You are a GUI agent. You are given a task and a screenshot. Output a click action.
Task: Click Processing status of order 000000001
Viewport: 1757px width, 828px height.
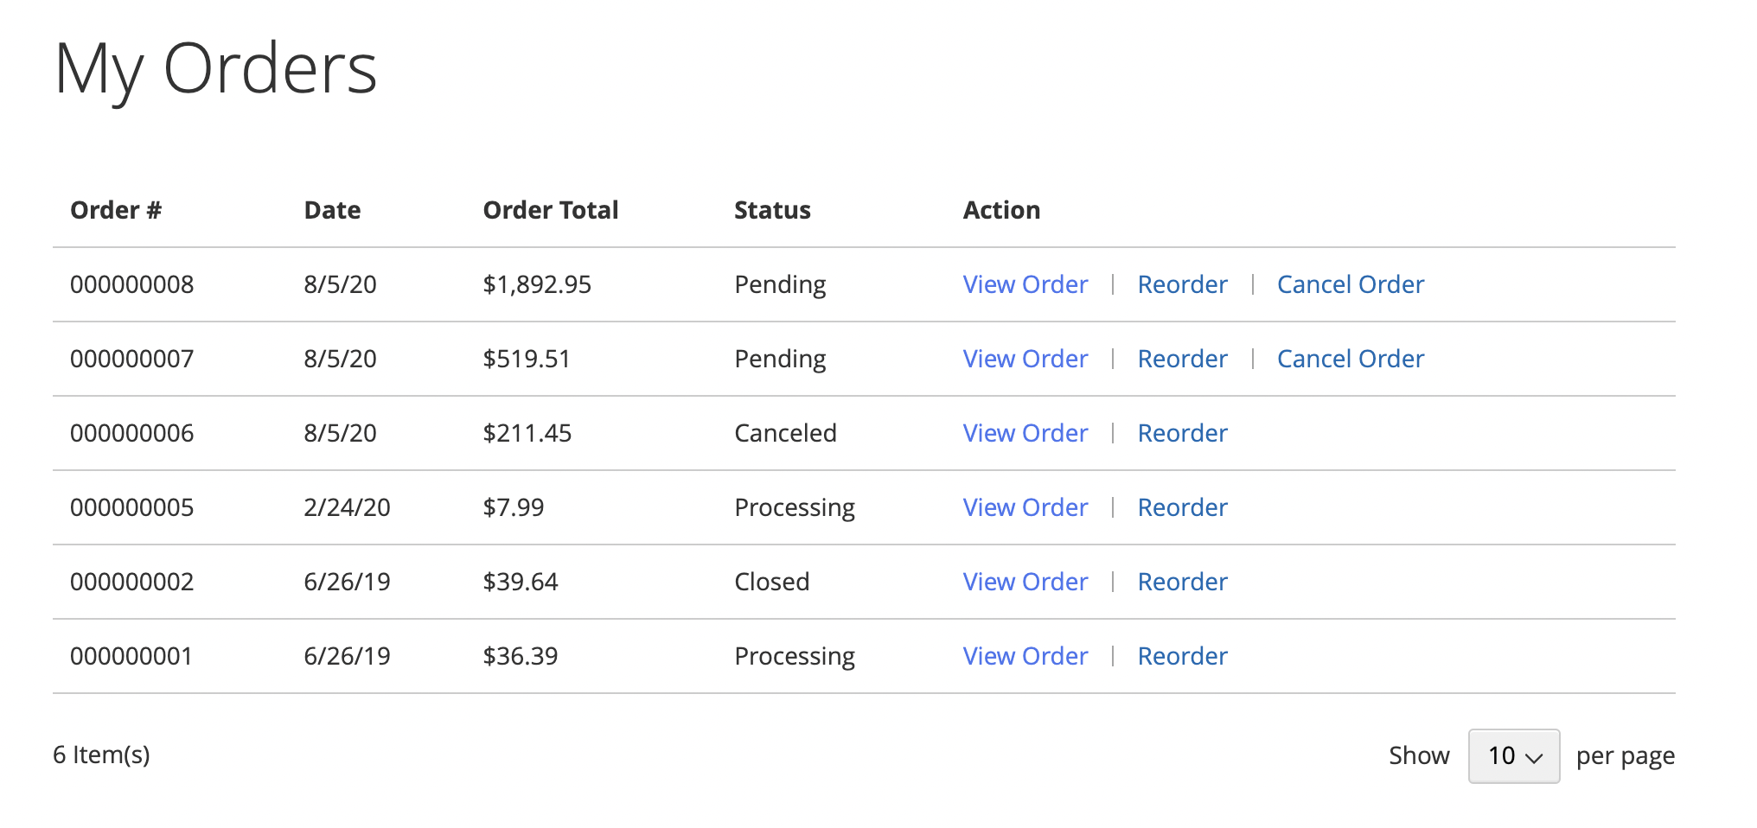point(795,657)
